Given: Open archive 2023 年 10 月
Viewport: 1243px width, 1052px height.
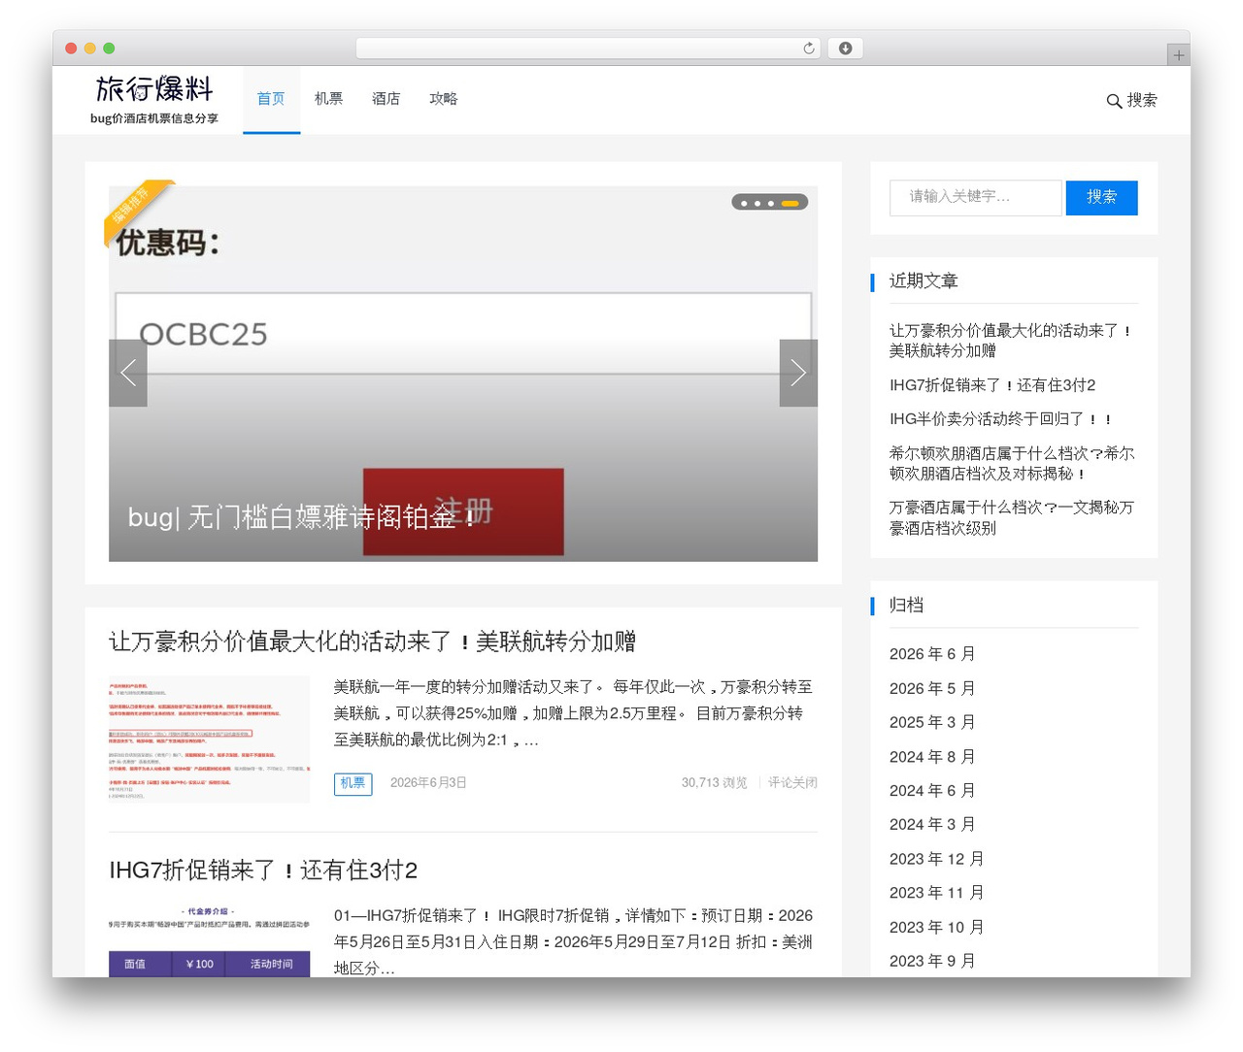Looking at the screenshot, I should tap(936, 928).
